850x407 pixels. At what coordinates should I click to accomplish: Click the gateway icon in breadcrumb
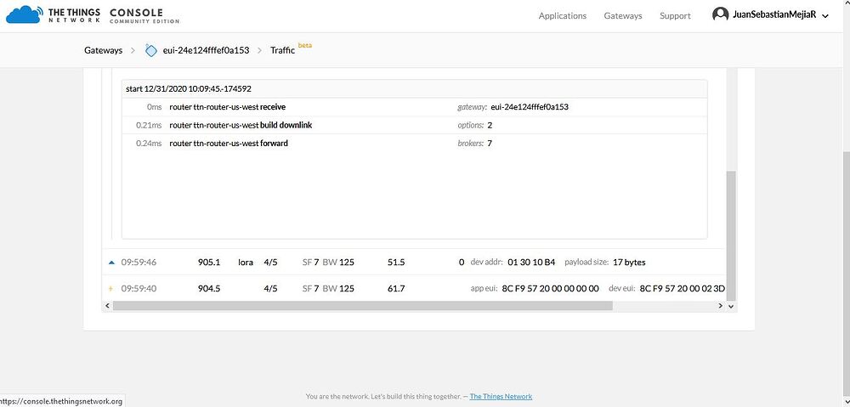click(150, 50)
